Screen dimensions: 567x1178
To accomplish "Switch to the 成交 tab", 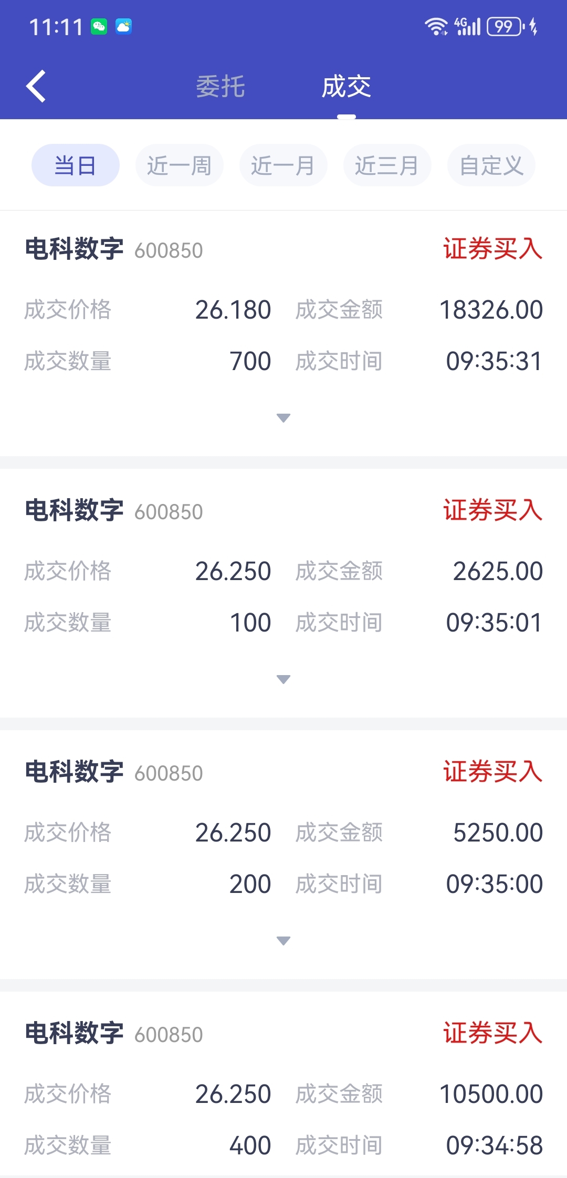I will point(346,87).
